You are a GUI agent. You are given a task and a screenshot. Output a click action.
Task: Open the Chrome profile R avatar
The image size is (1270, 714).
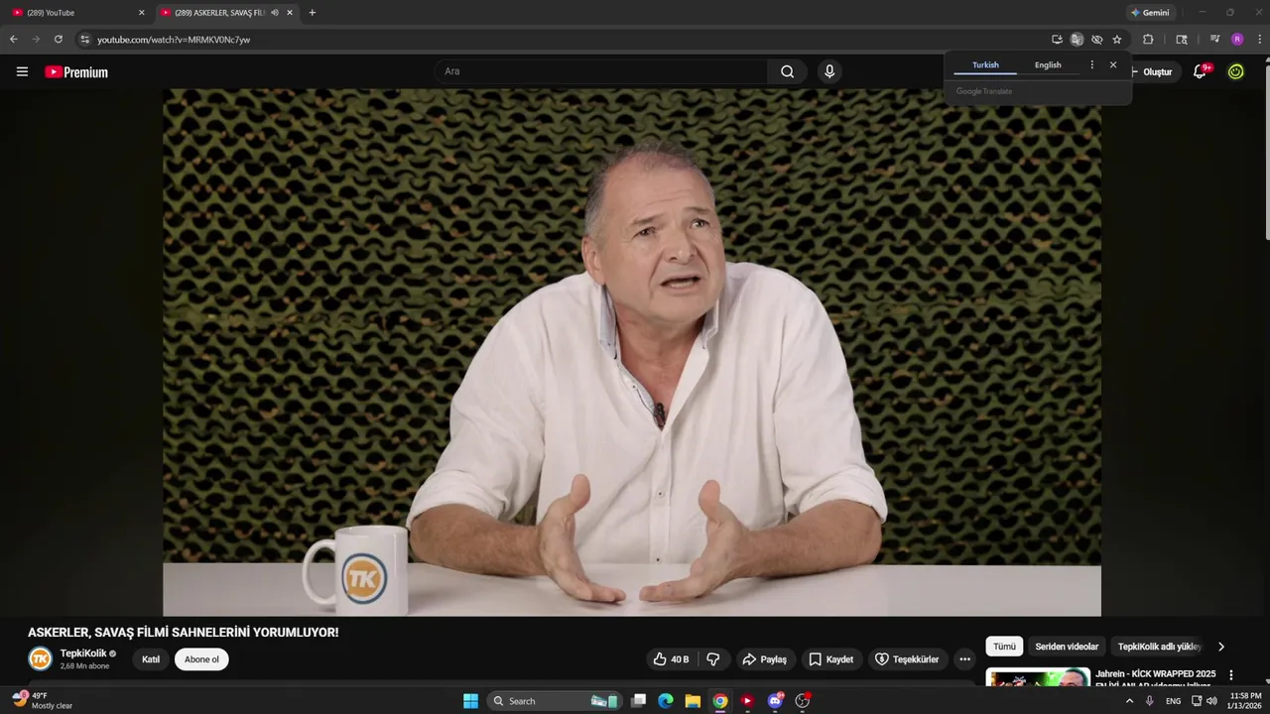coord(1237,40)
